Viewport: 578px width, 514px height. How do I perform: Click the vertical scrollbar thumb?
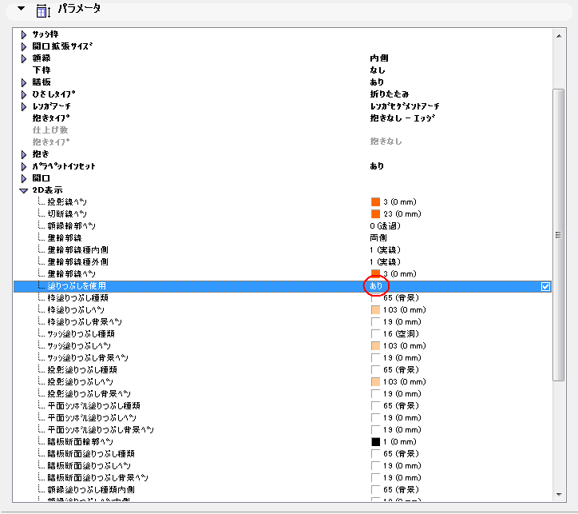click(x=559, y=235)
